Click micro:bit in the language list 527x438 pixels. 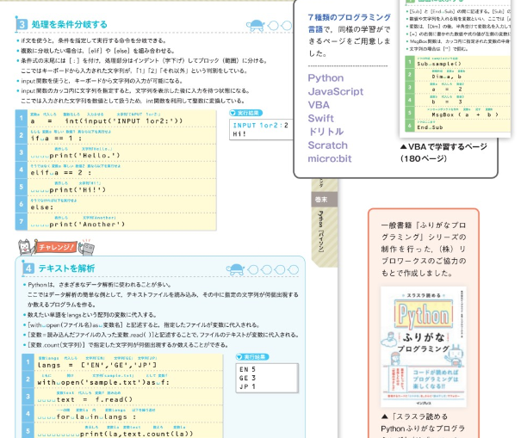(x=330, y=158)
